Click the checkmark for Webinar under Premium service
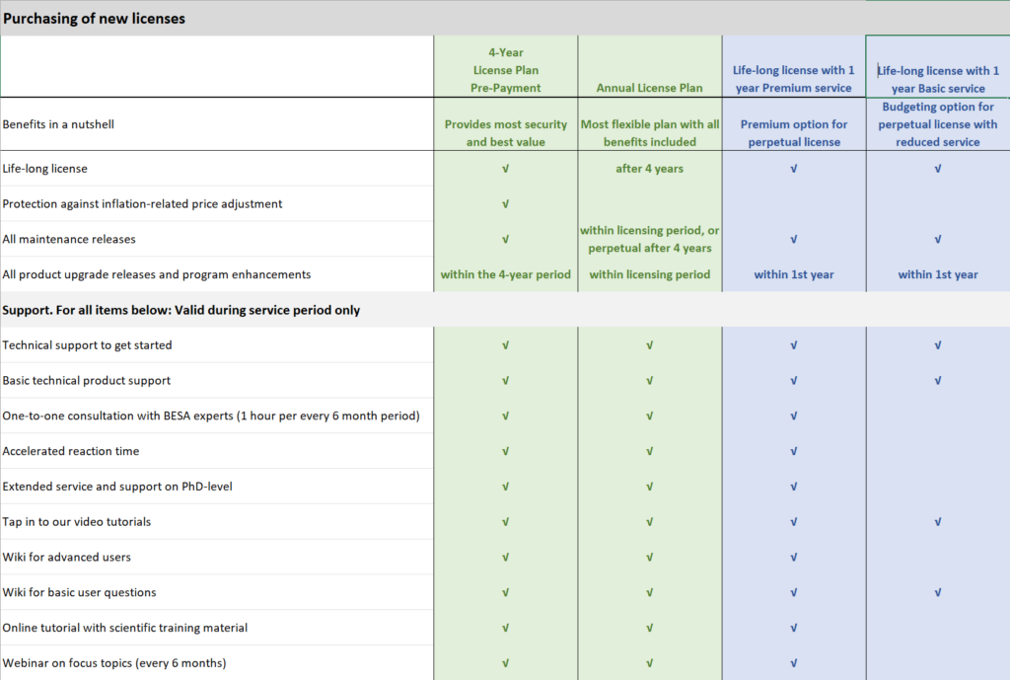1010x680 pixels. [794, 662]
